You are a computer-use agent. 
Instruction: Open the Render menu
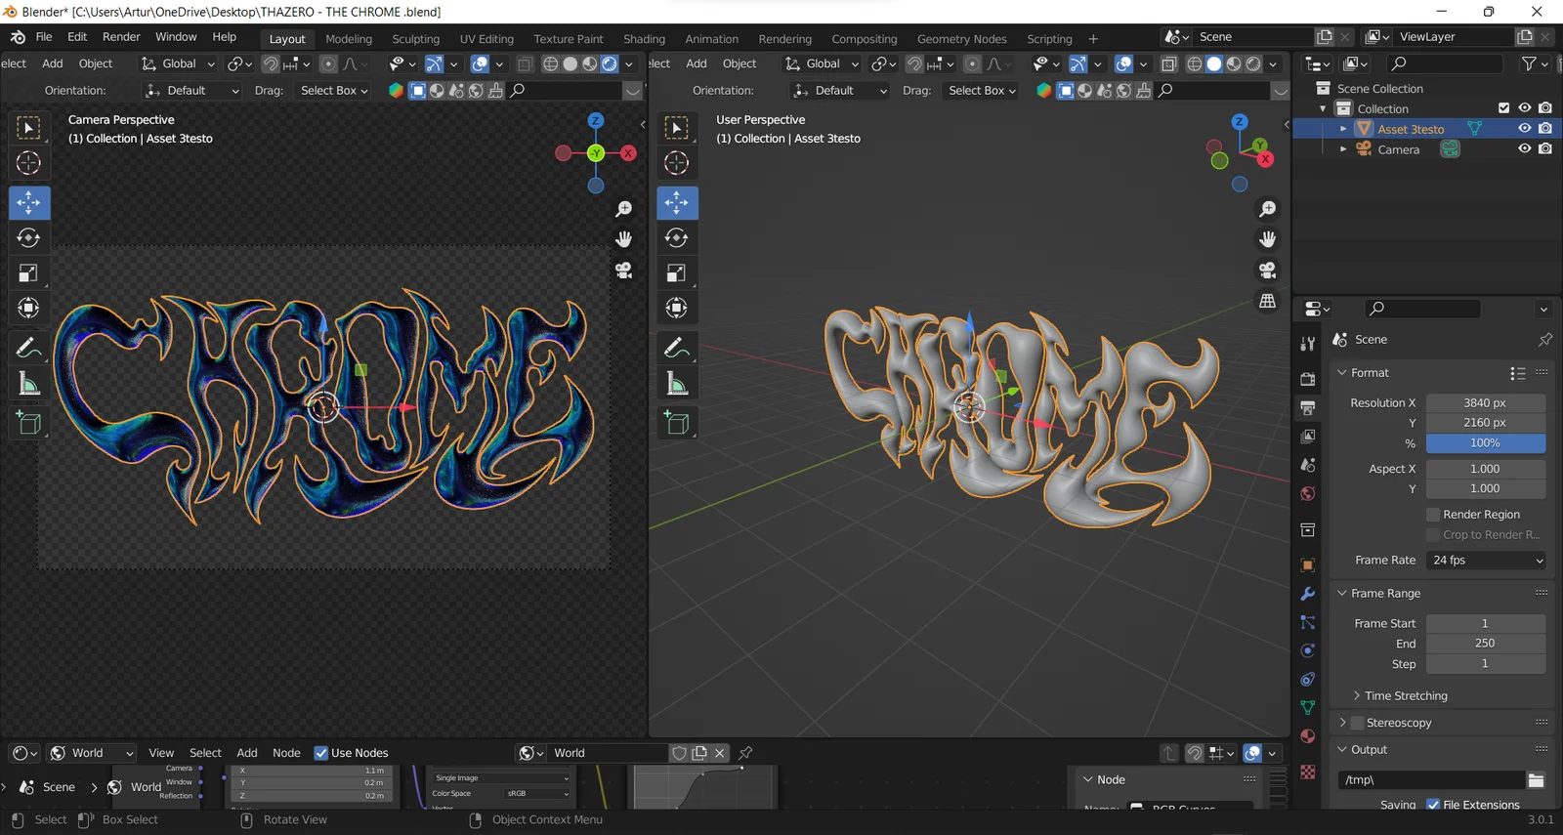121,37
